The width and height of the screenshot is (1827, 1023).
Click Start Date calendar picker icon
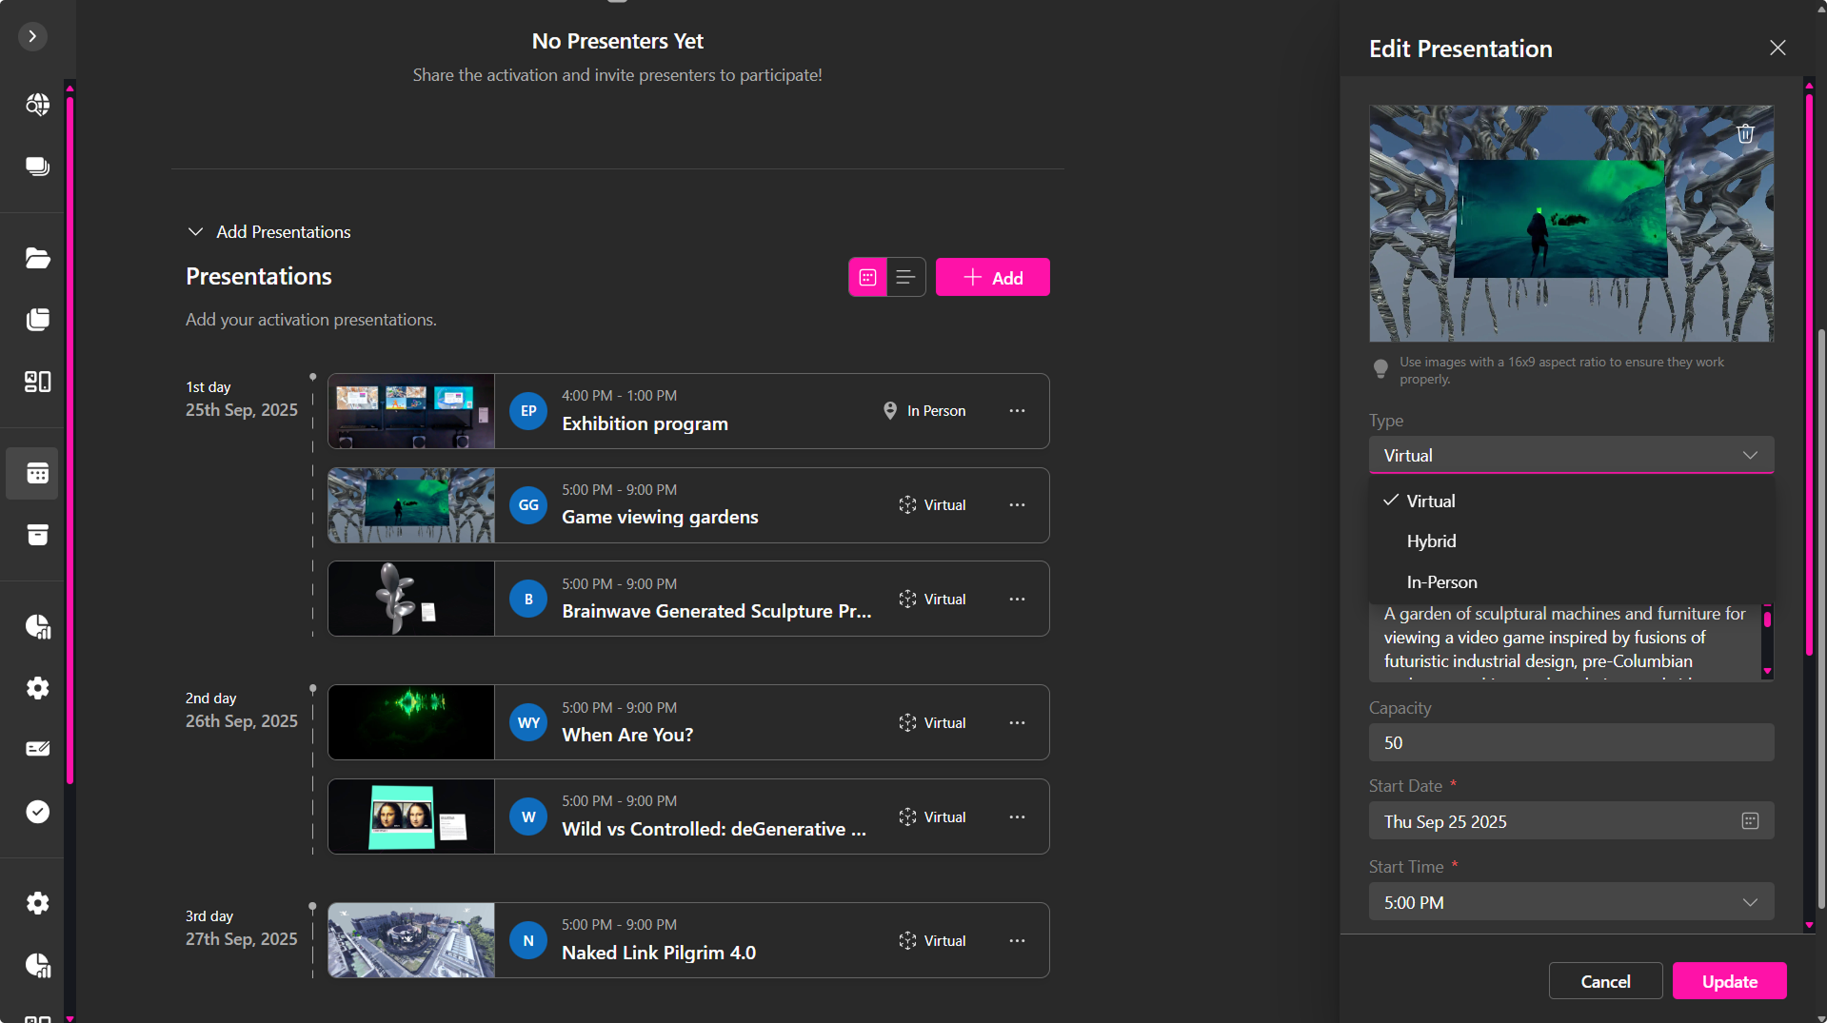1749,821
